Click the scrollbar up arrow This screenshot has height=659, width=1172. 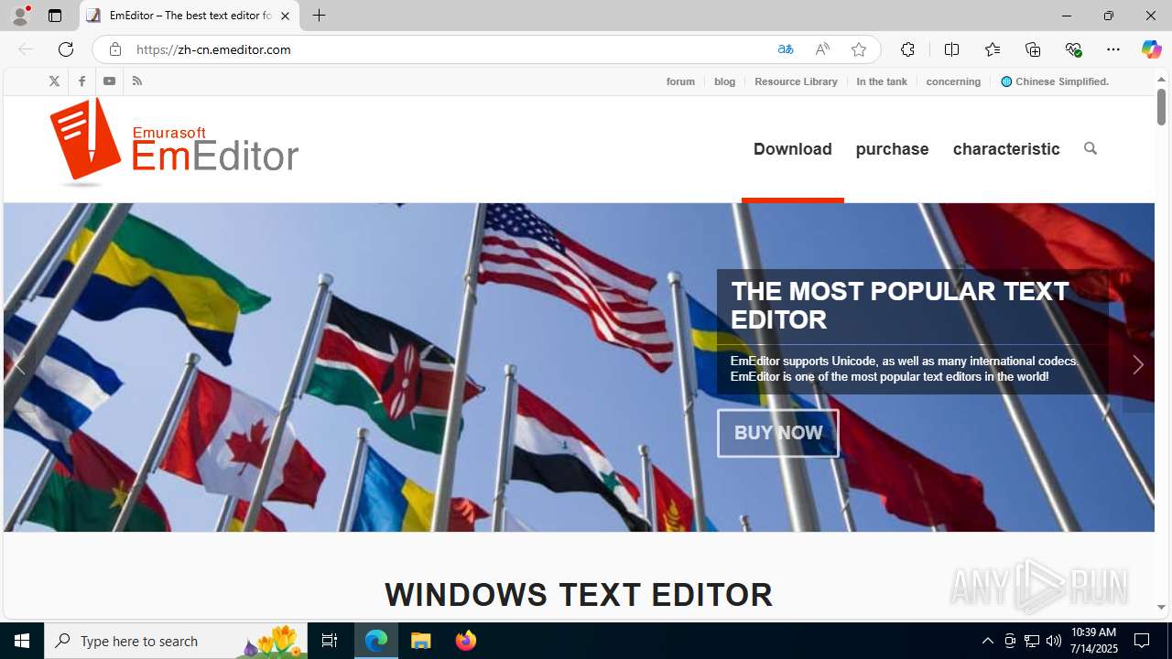(1161, 80)
